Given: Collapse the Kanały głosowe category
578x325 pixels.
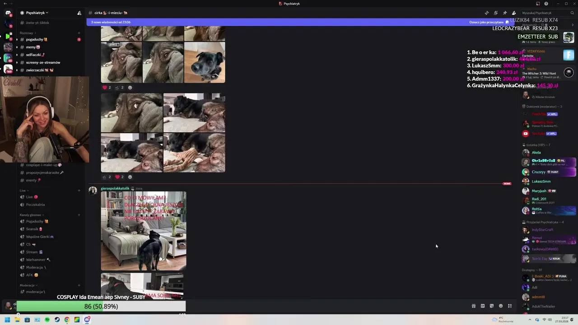Looking at the screenshot, I should point(31,215).
